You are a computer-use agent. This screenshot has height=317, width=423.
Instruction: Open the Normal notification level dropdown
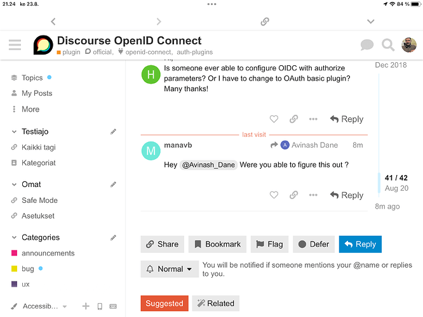coord(170,269)
